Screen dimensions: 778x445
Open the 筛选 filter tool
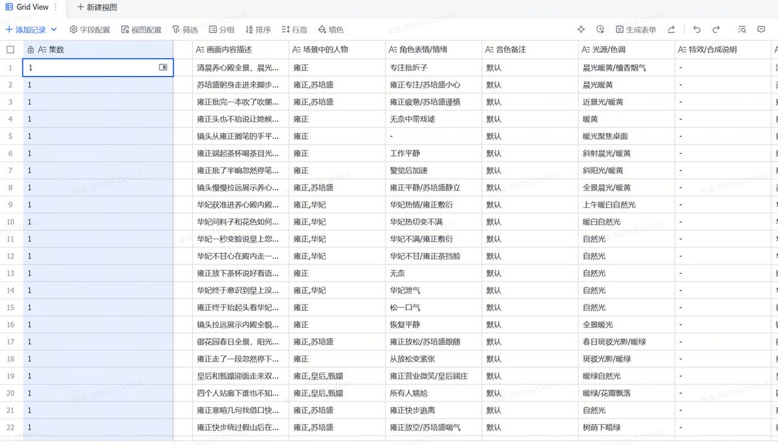(185, 29)
